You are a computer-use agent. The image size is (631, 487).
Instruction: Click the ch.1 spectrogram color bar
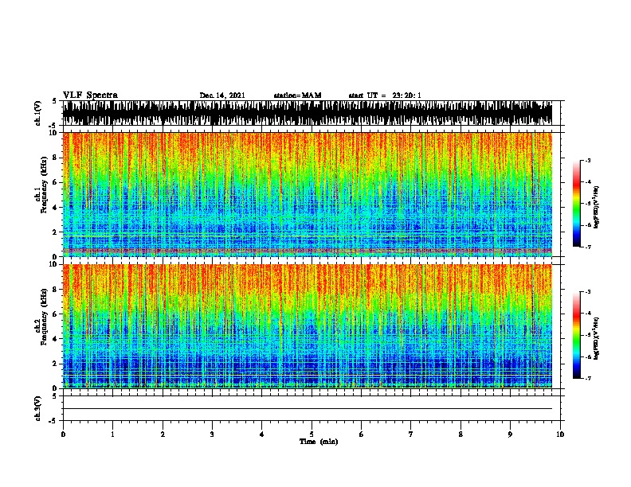tap(576, 204)
